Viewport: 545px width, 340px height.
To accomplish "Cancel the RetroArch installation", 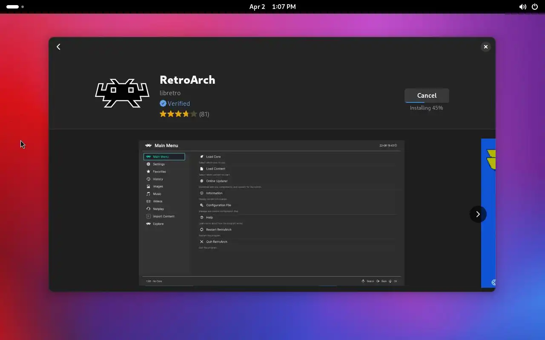I will click(x=427, y=95).
